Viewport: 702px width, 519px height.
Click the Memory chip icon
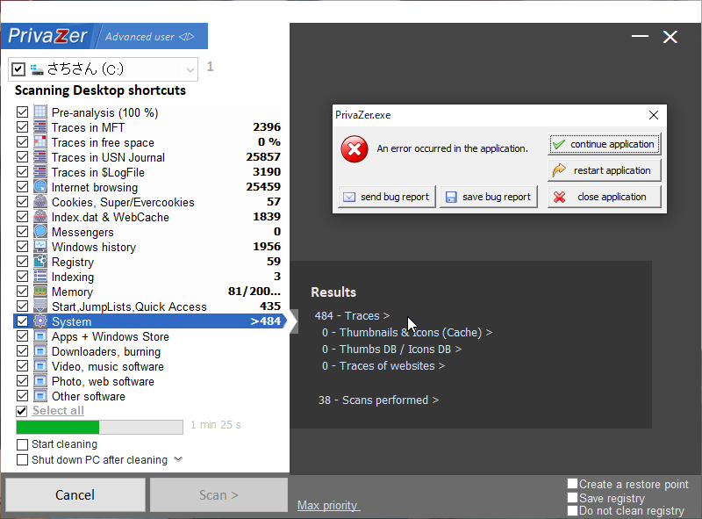[x=40, y=292]
